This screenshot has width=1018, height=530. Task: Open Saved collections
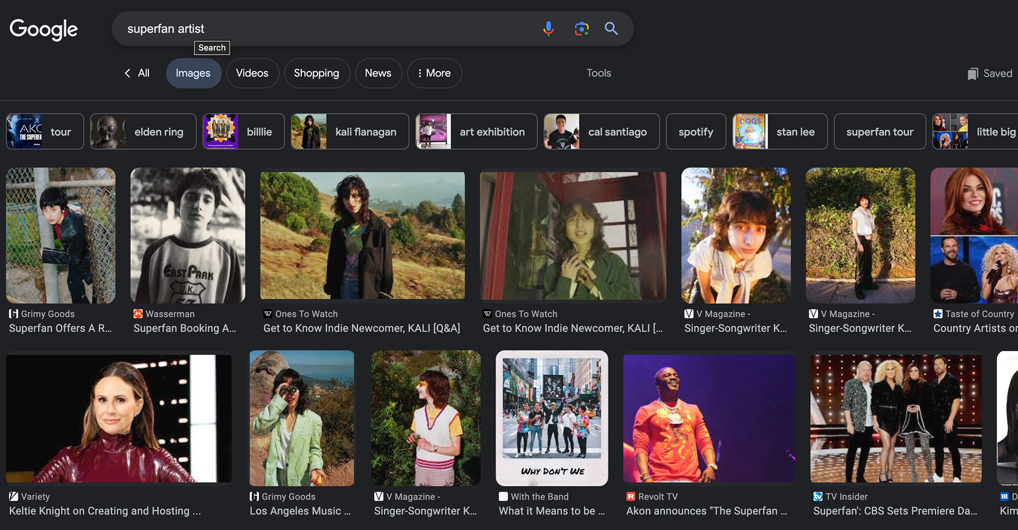click(990, 74)
